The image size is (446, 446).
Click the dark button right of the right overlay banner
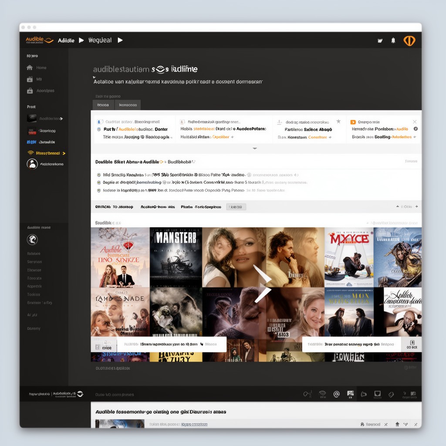pyautogui.click(x=412, y=345)
